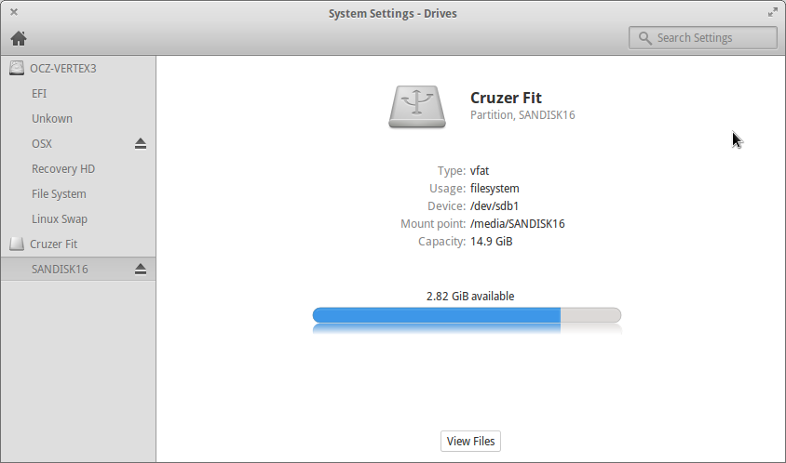Select the SANDISK16 partition entry
Image resolution: width=786 pixels, height=463 pixels.
tap(78, 269)
